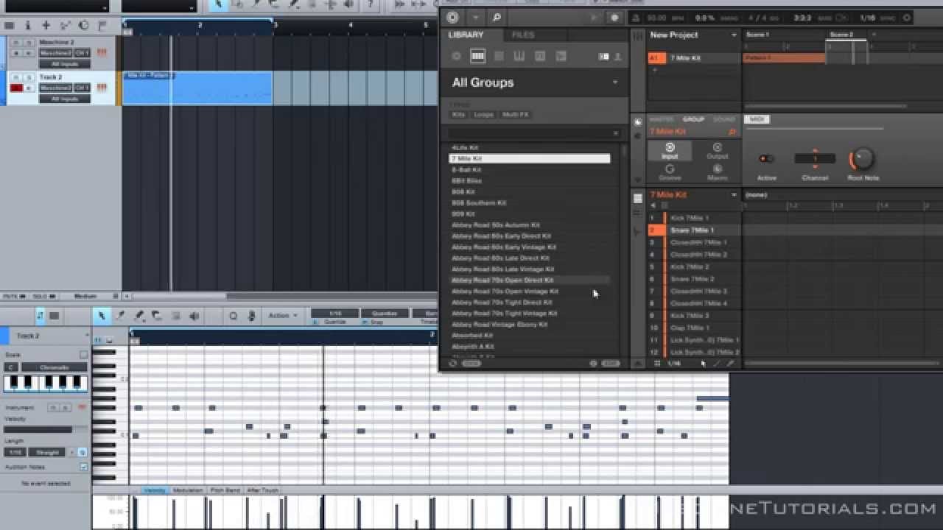The image size is (943, 530).
Task: Click the Multi FX type tag
Action: [x=515, y=115]
